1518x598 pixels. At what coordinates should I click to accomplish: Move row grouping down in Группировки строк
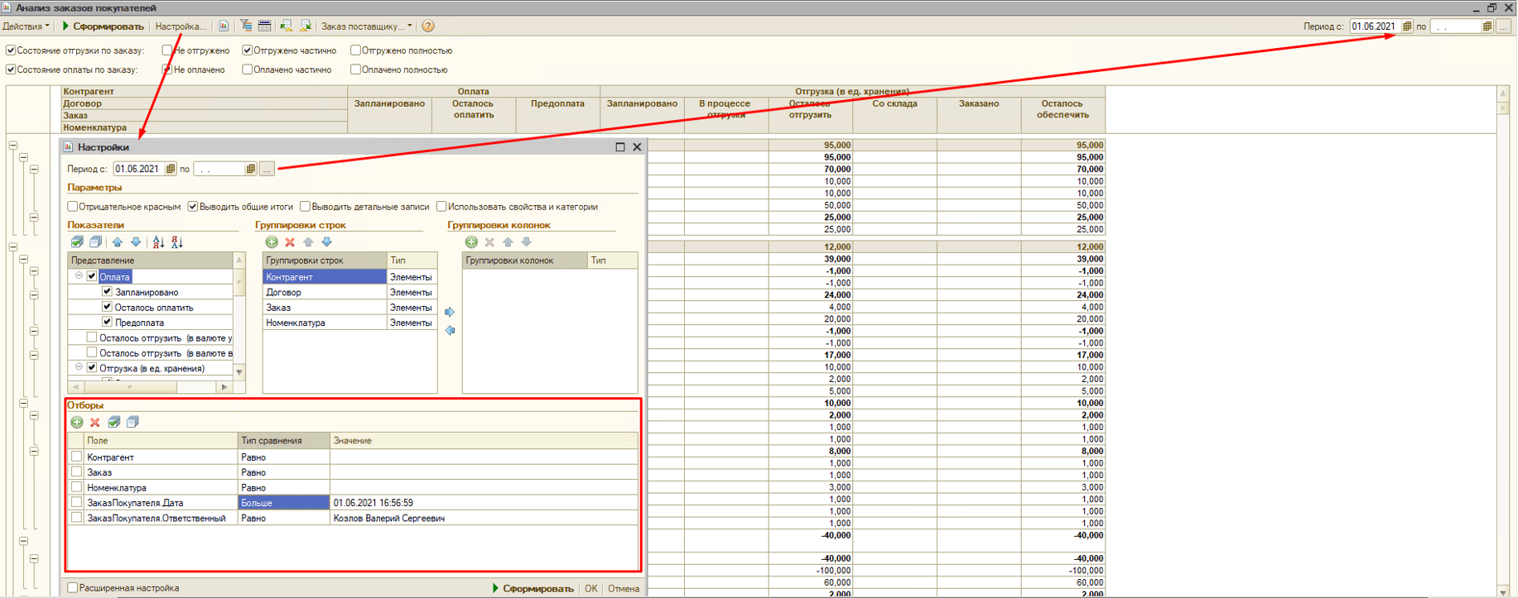(327, 242)
